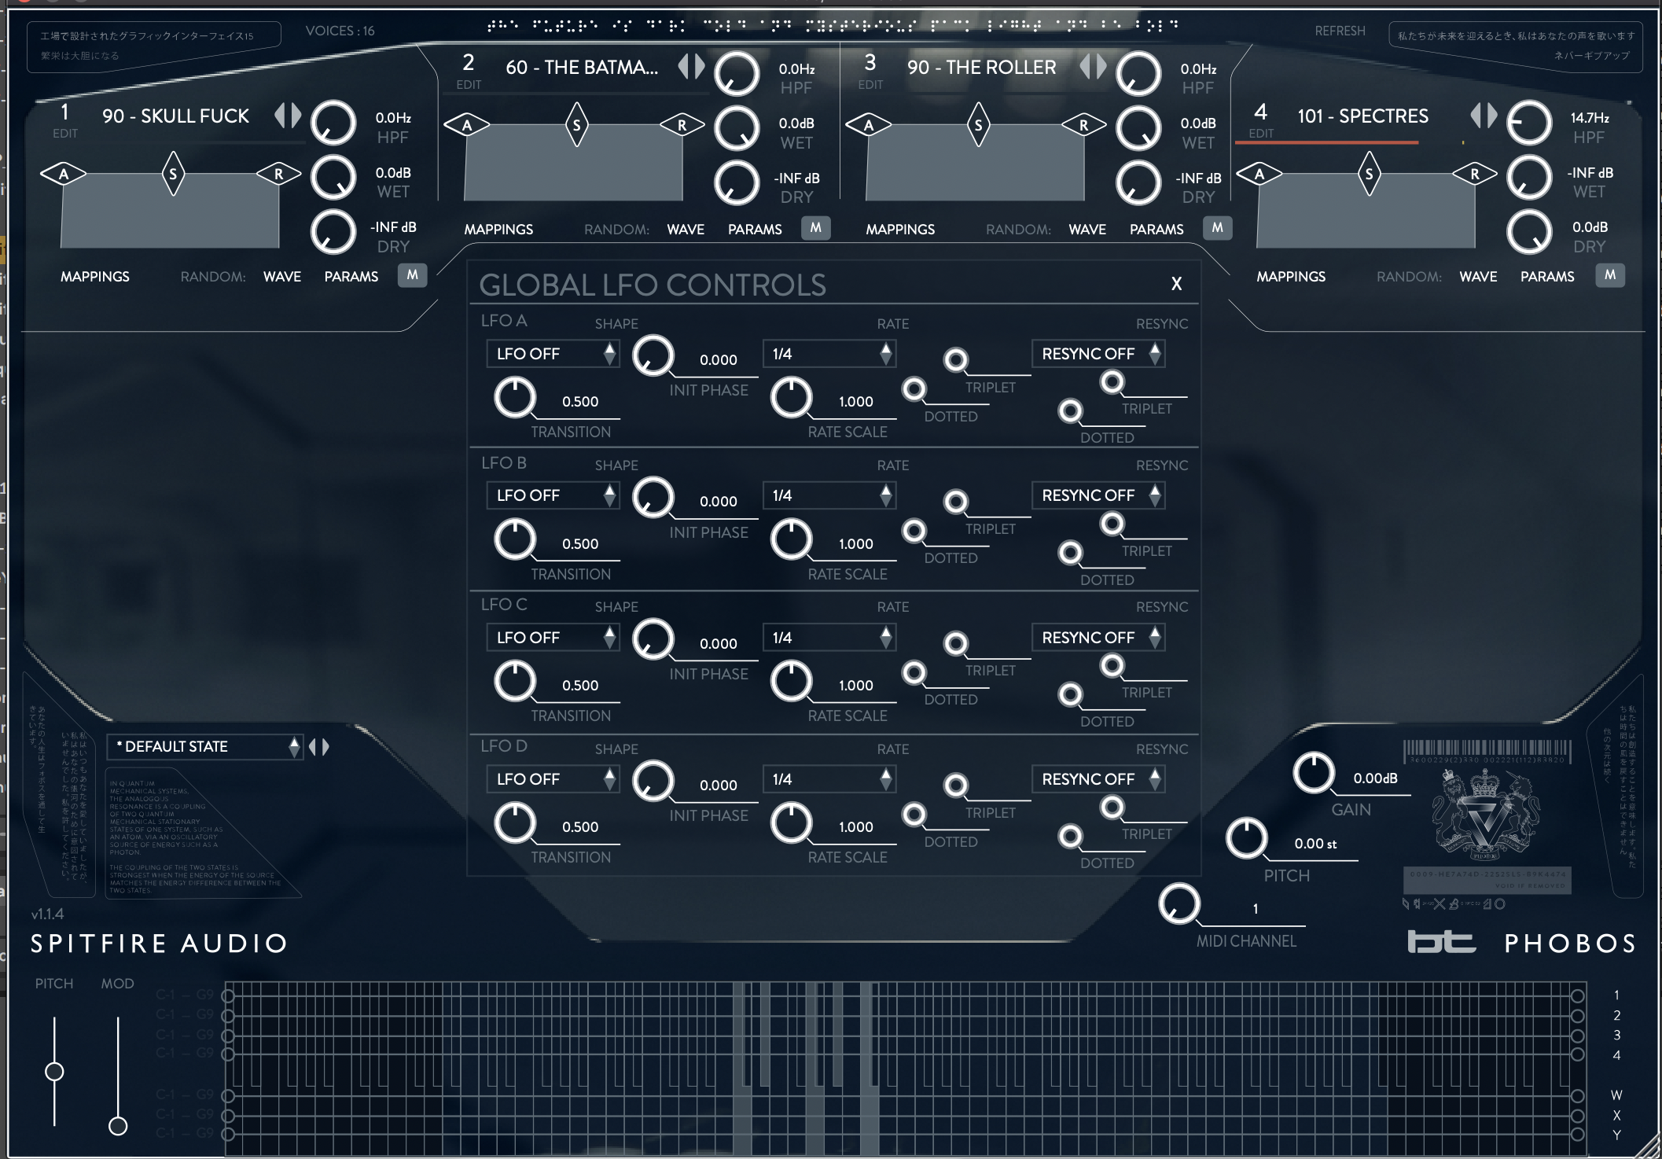Open the LFO B shape dropdown
Viewport: 1662px width, 1159px height.
click(x=553, y=495)
